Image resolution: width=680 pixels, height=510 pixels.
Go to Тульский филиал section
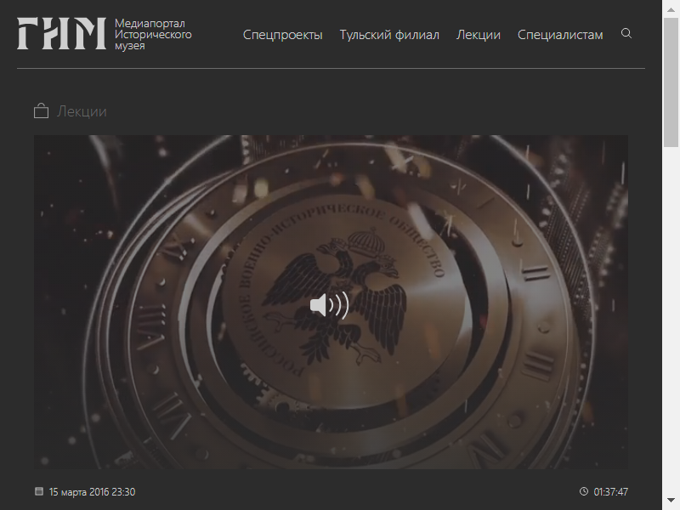click(389, 35)
